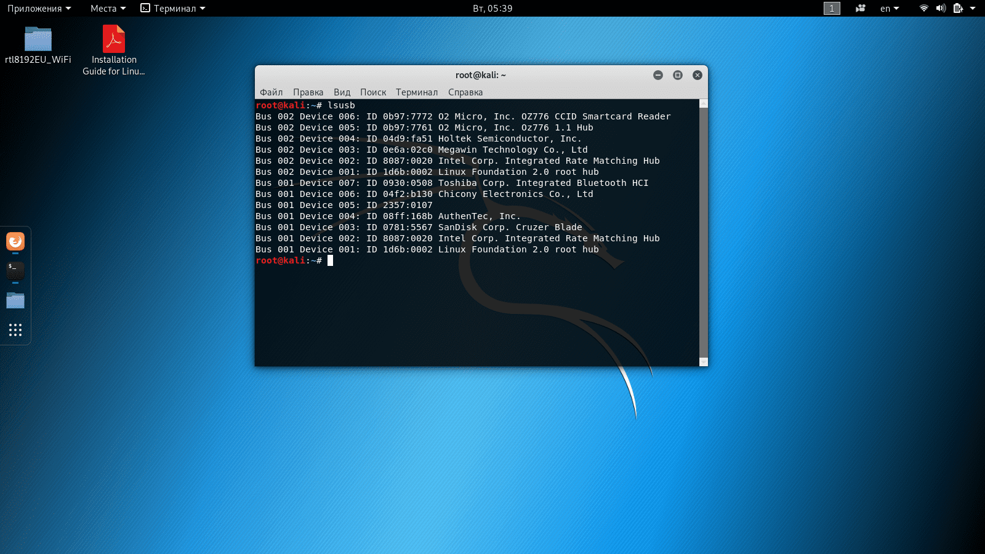Click the Wi-Fi status icon
Screen dimensions: 985x554
(x=923, y=8)
